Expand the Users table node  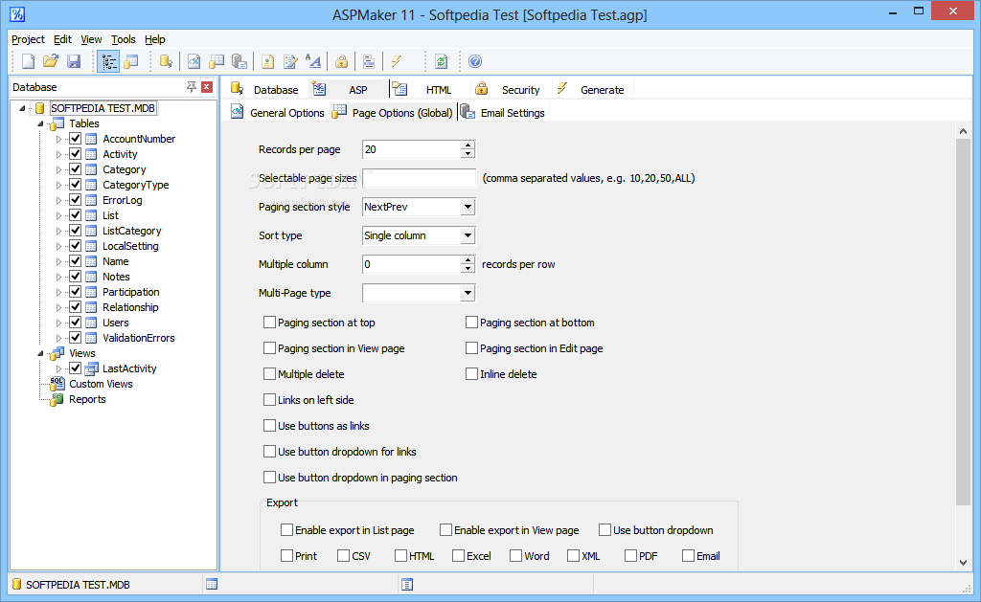[58, 323]
